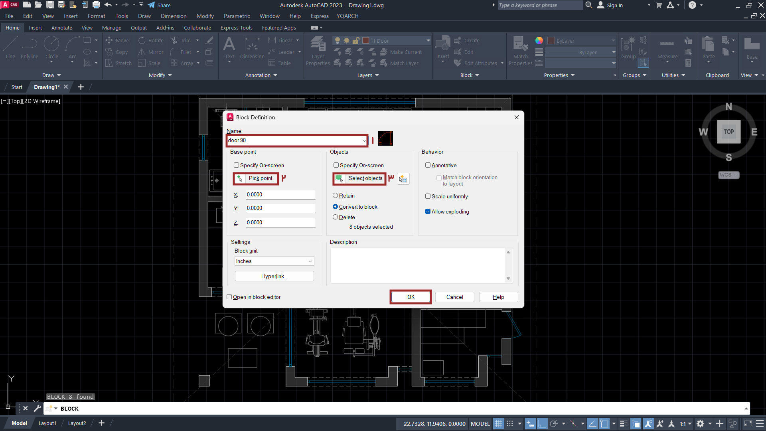Click the Rotate tool
Viewport: 766px width, 431px height.
pyautogui.click(x=151, y=40)
